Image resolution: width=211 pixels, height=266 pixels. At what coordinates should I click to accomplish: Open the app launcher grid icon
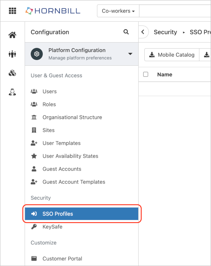[x=13, y=11]
